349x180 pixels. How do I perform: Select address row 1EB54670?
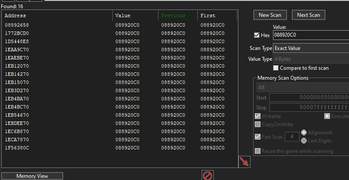[120, 115]
